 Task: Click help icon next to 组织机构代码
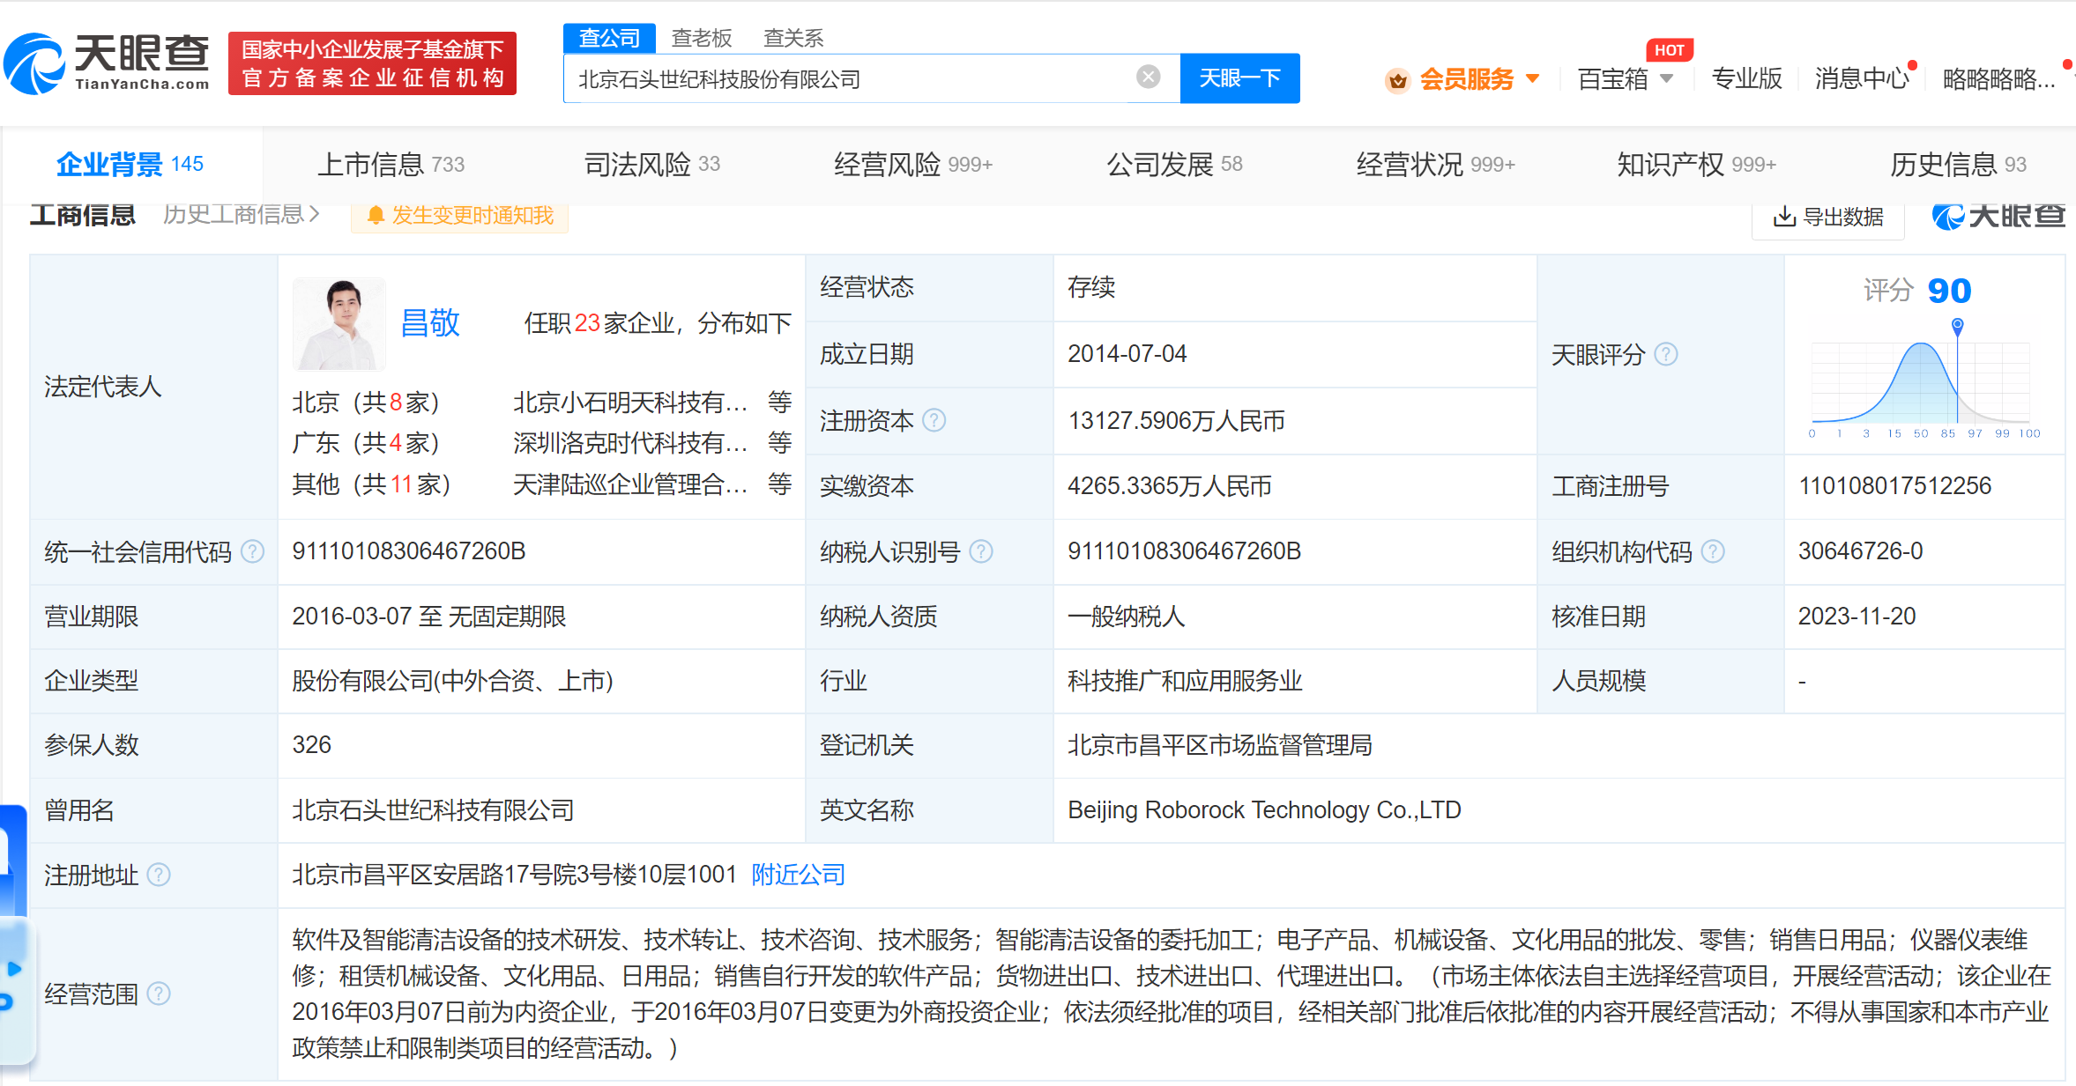click(1713, 551)
